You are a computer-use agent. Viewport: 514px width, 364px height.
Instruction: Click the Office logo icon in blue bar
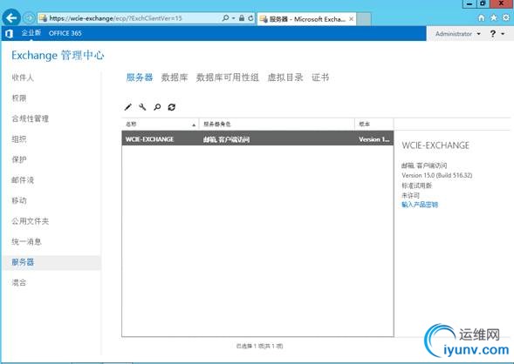[10, 33]
